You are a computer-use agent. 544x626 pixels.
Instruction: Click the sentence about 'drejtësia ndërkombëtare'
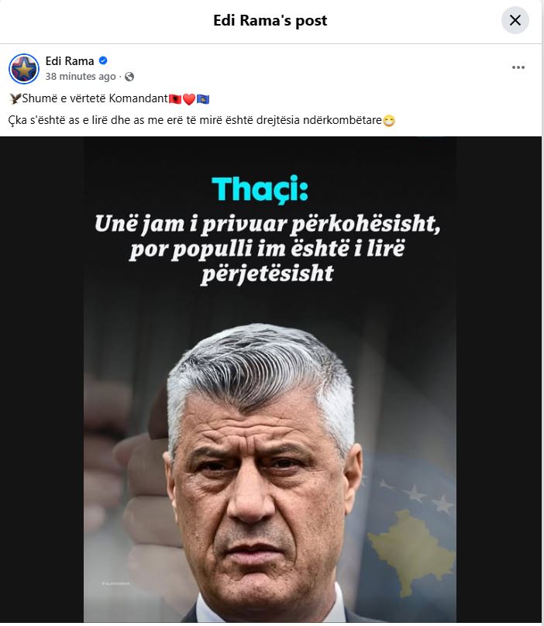195,120
